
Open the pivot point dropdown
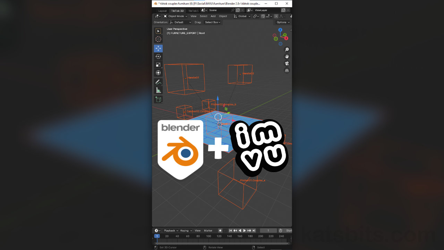click(x=256, y=16)
